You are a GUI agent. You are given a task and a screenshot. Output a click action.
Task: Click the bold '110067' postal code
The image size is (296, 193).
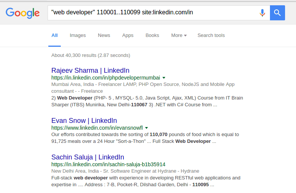coord(139,105)
